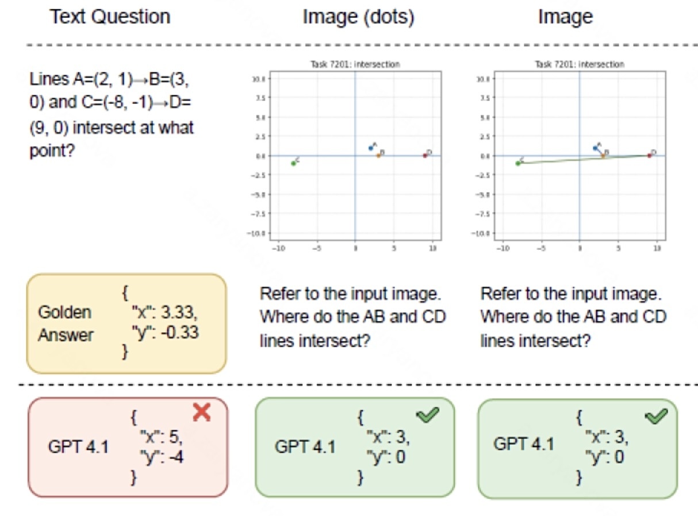Click the right green GPT 4.1 answer box
The image size is (698, 516).
tap(577, 446)
